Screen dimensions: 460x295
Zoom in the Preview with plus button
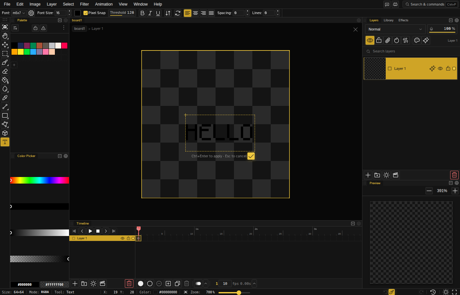click(455, 191)
